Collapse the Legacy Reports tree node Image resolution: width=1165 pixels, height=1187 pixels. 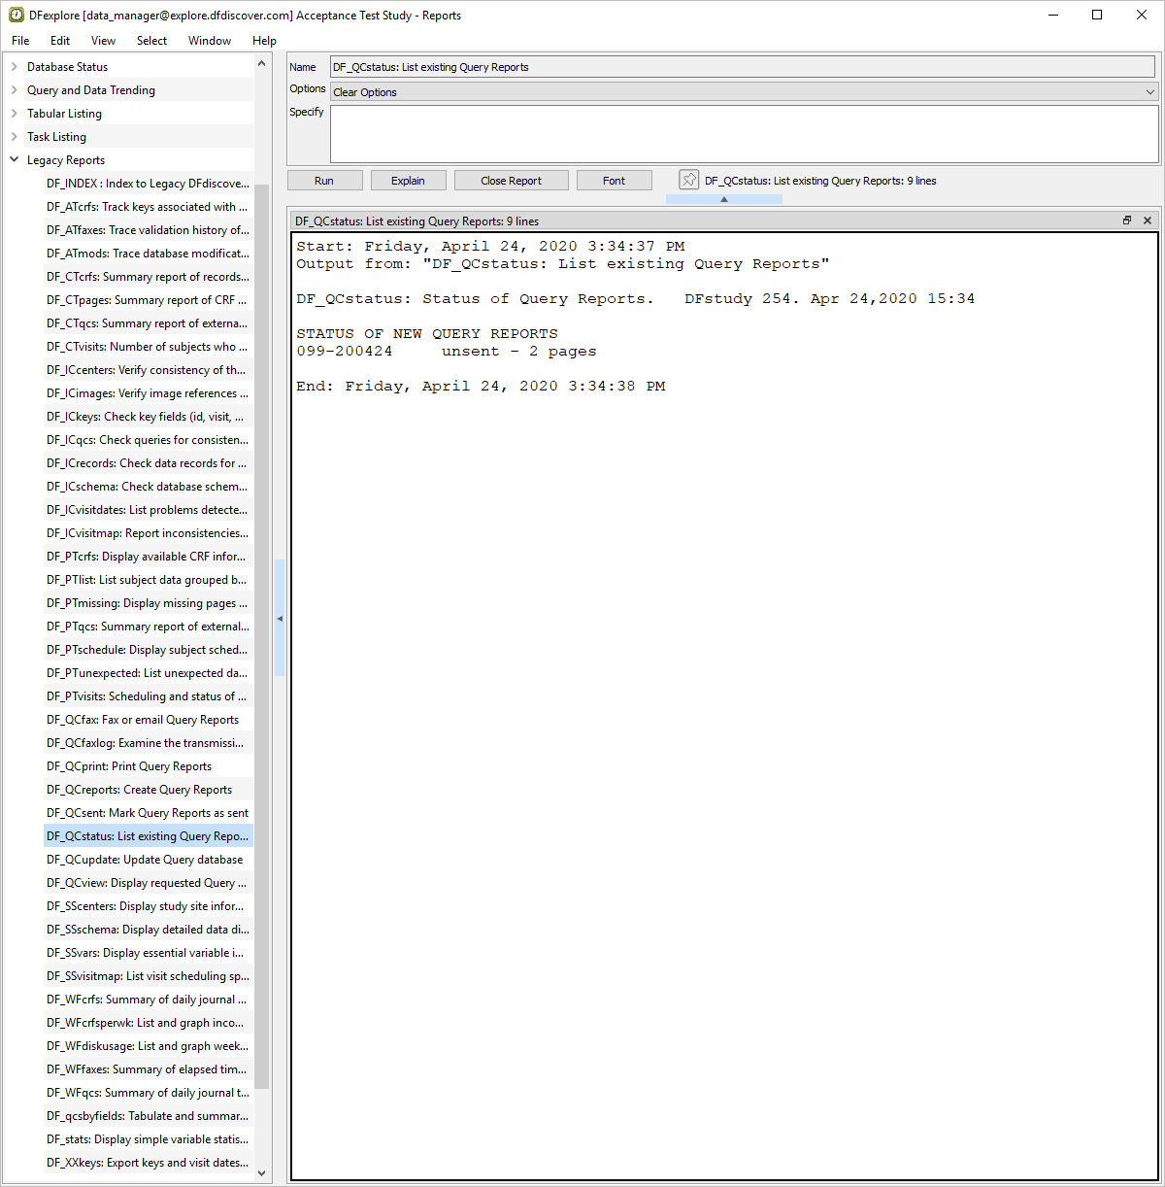(x=15, y=160)
